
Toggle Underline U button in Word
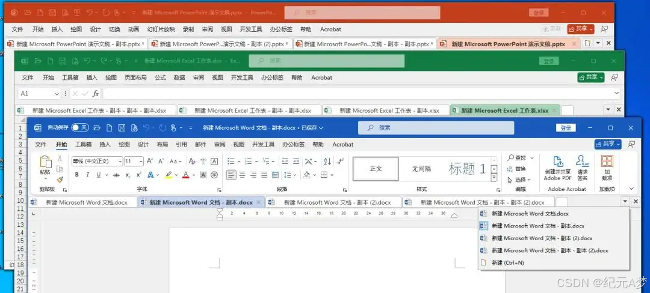pyautogui.click(x=98, y=175)
